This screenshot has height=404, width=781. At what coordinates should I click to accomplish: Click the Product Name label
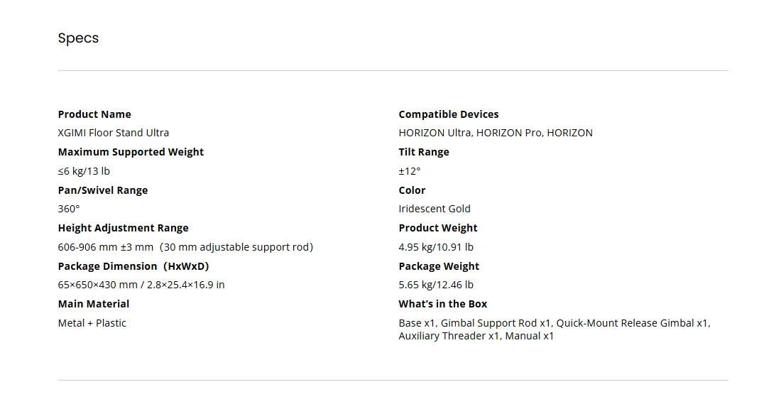pos(94,114)
